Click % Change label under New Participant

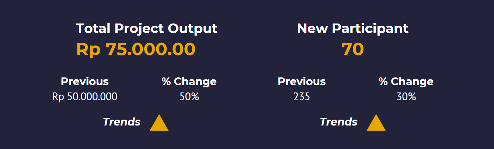[406, 81]
